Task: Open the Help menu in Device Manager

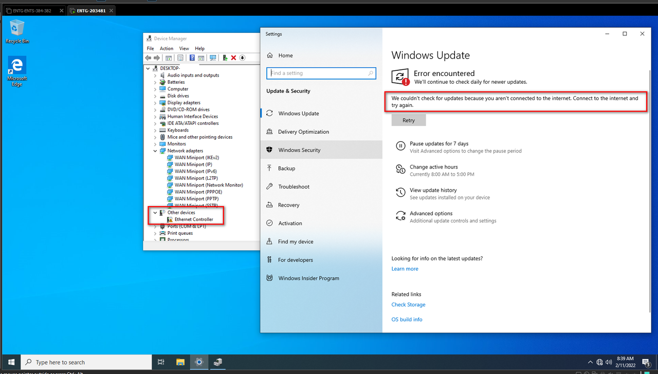Action: coord(199,49)
